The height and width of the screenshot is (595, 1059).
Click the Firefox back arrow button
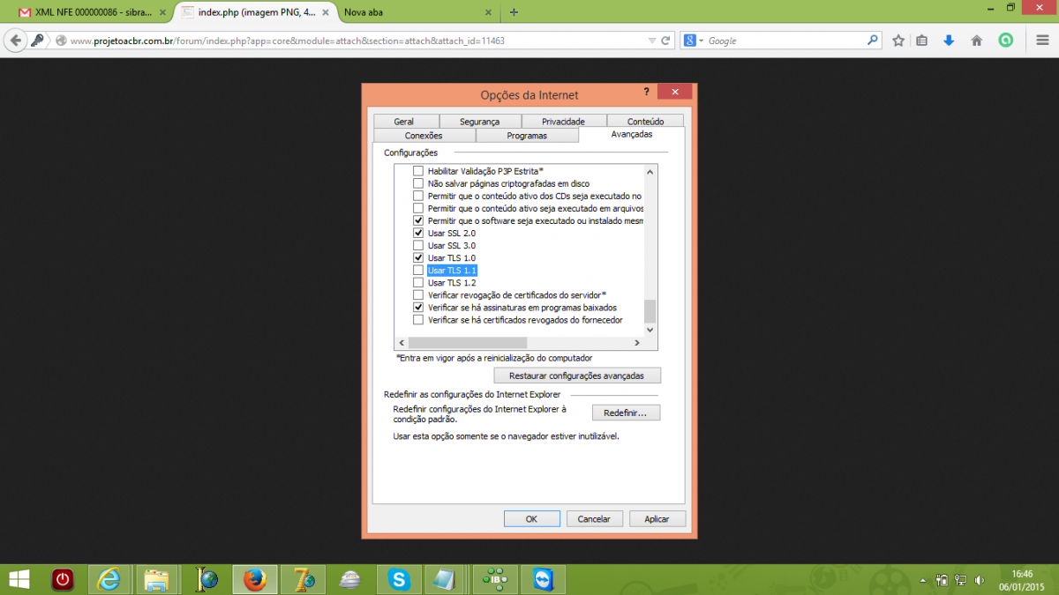coord(15,41)
